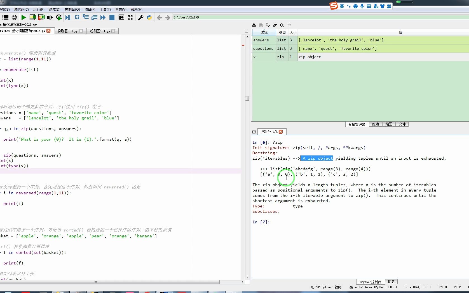Open the 调试(D) menu

click(x=55, y=10)
